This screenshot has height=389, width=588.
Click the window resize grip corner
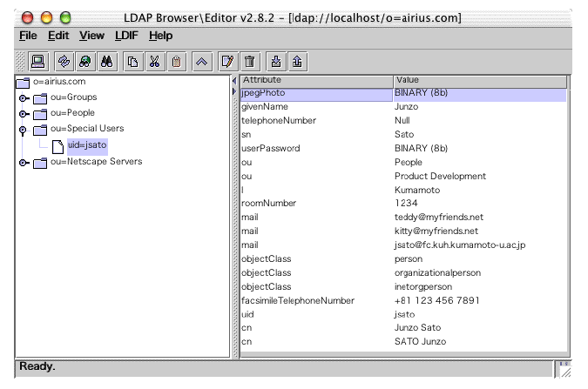565,371
